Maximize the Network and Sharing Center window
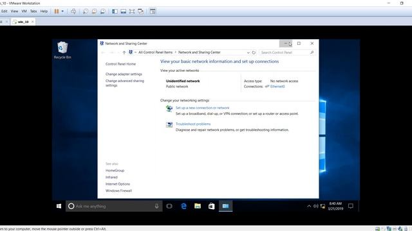Viewport: 412px width, 231px height. coord(299,44)
